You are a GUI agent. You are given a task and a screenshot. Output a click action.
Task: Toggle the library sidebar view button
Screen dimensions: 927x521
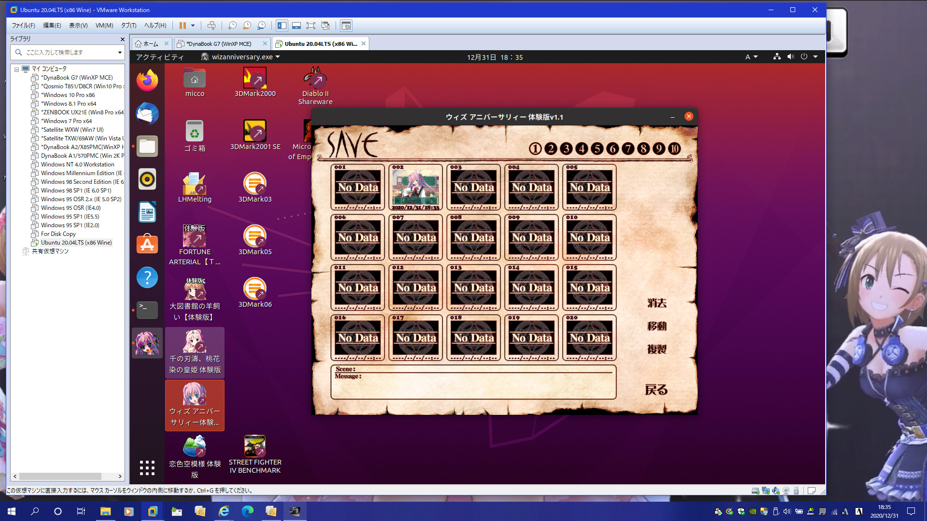pos(282,26)
